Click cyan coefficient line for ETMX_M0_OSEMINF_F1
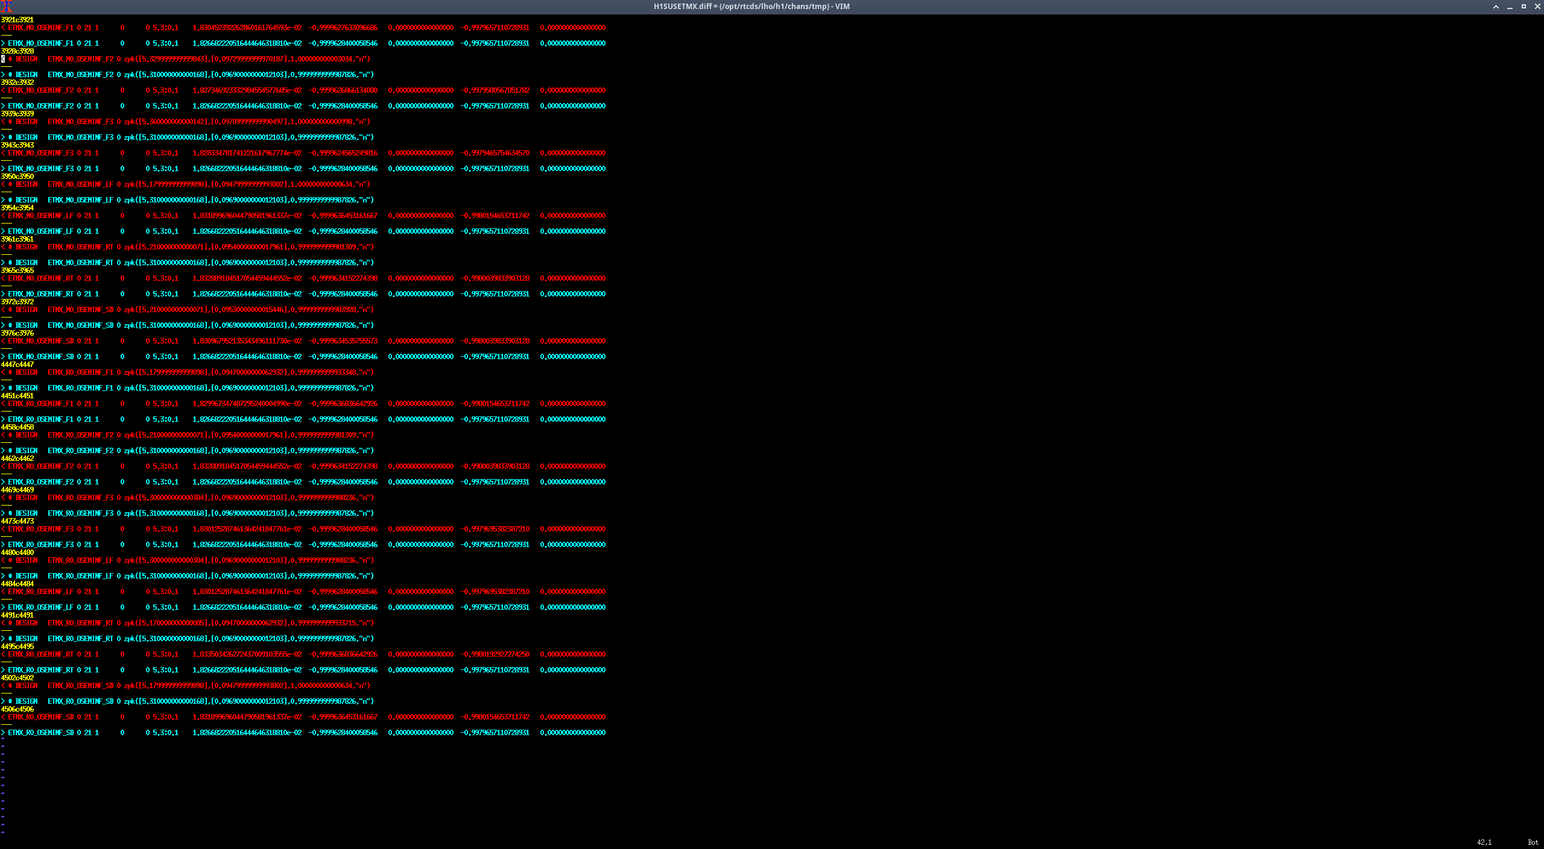The image size is (1544, 849). (x=303, y=43)
